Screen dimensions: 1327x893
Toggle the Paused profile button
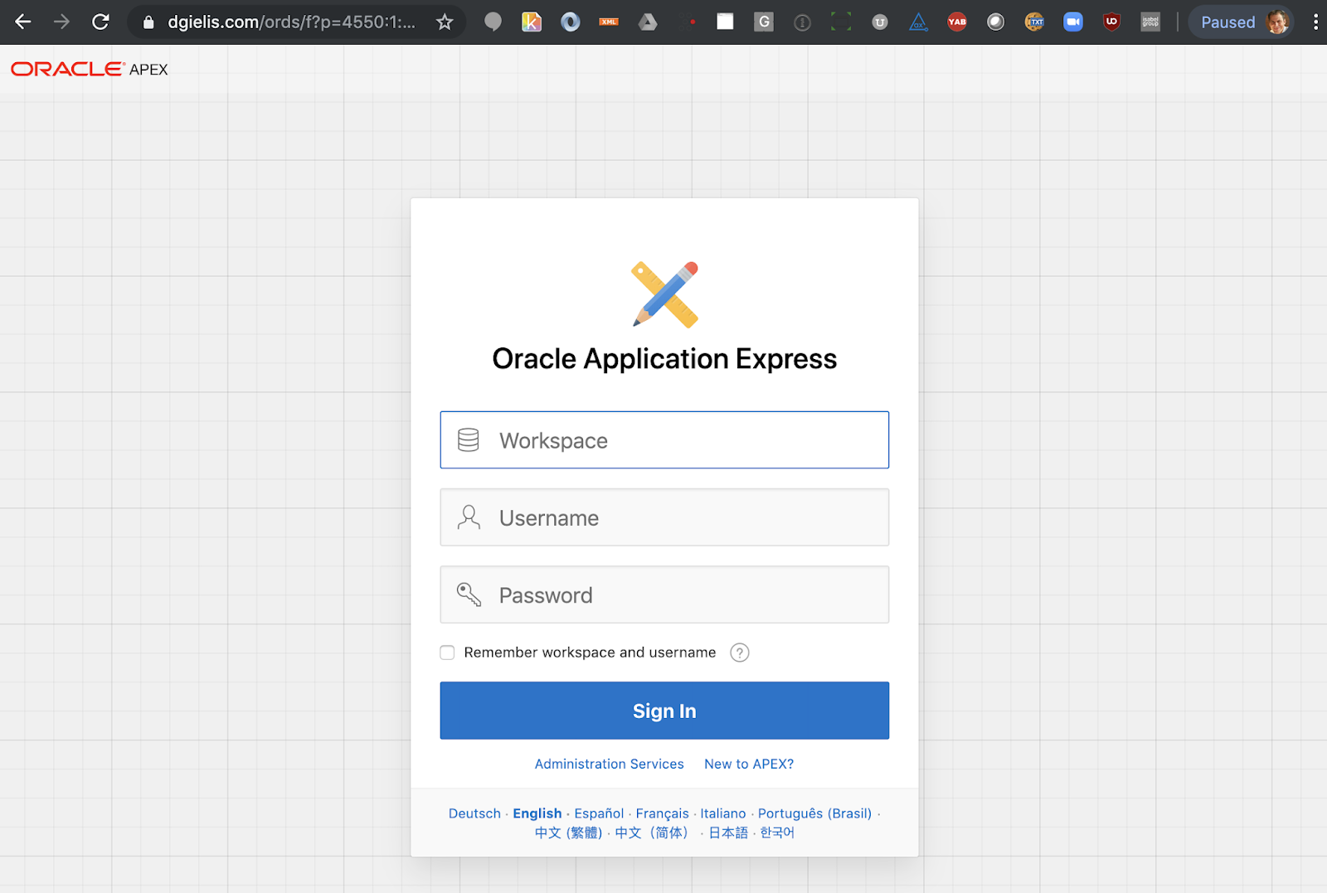click(x=1240, y=22)
